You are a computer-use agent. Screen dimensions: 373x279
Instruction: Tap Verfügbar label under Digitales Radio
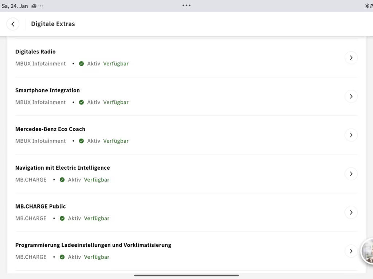(116, 64)
